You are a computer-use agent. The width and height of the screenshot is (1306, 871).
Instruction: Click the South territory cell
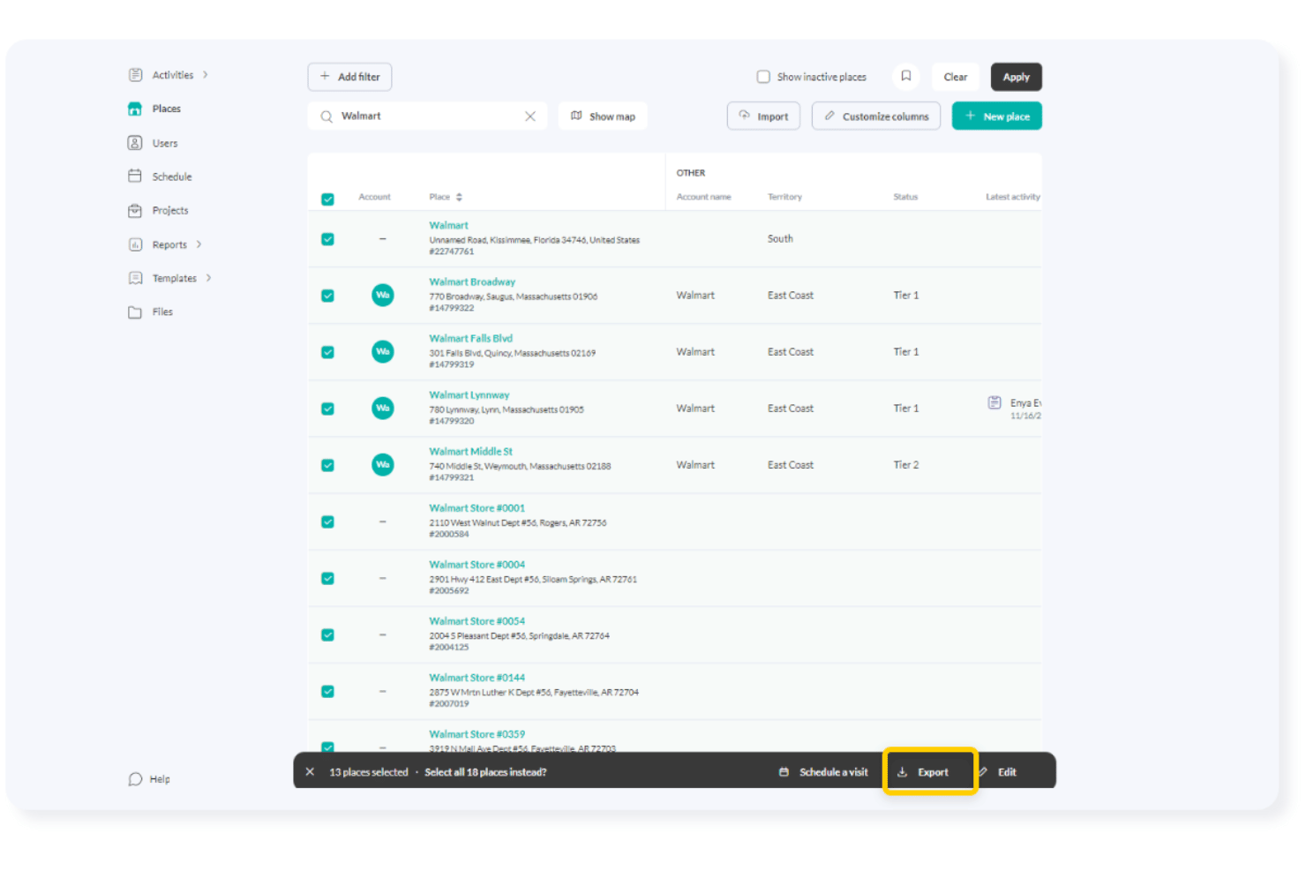coord(780,239)
